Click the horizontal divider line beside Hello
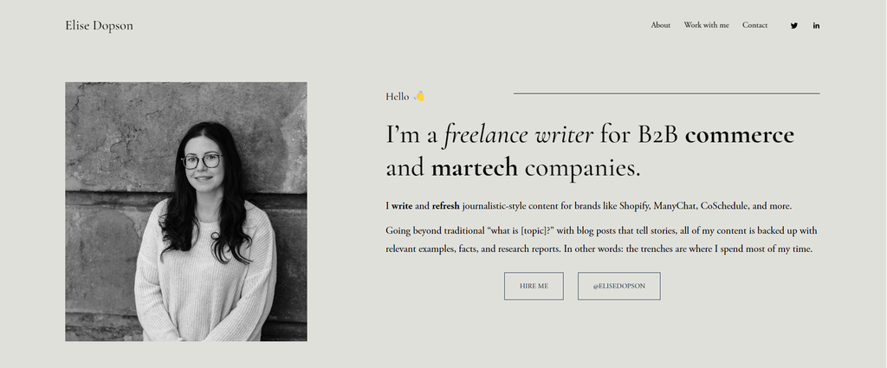 pyautogui.click(x=666, y=93)
